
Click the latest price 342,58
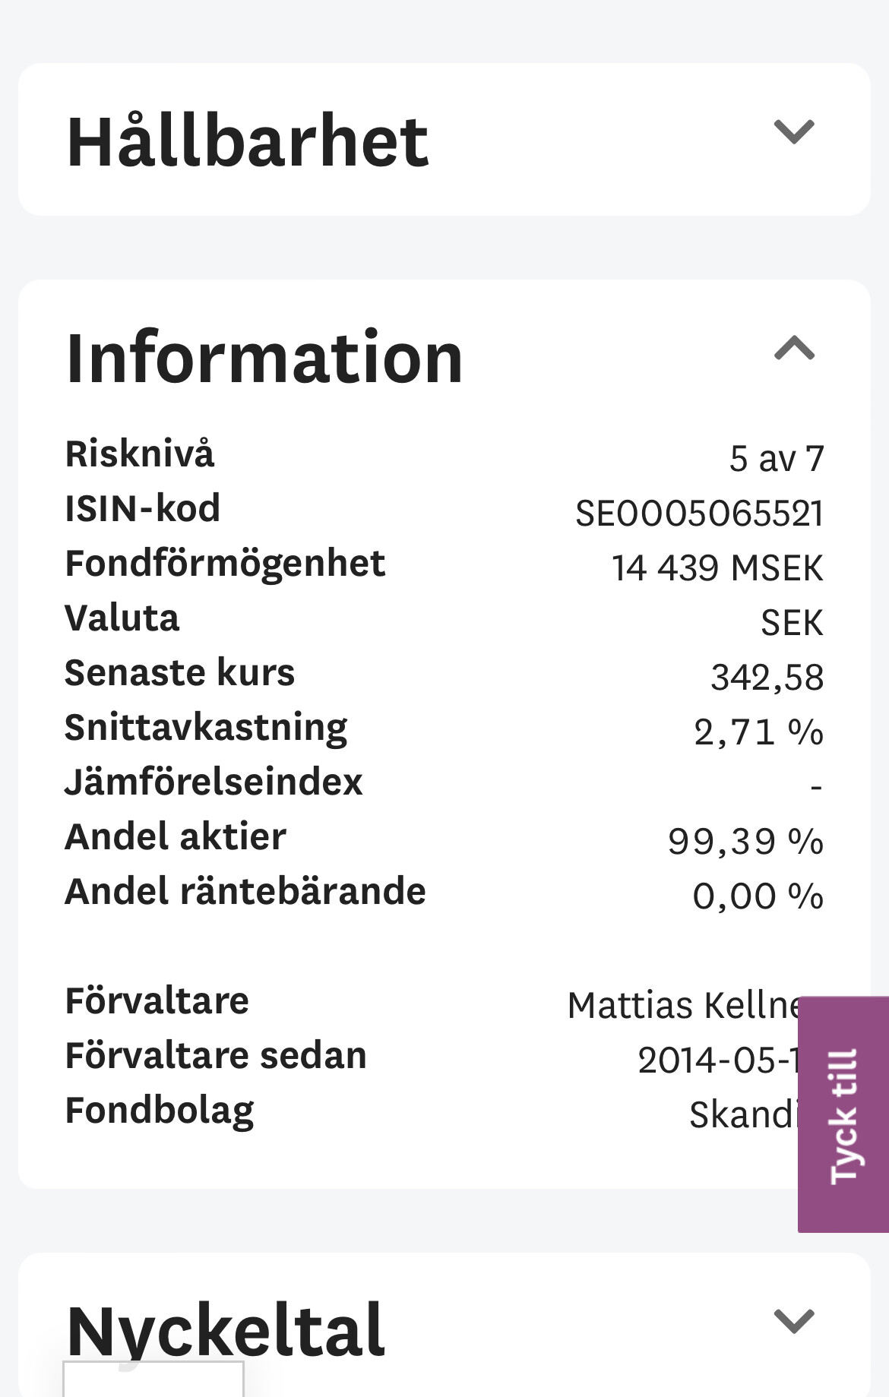[x=766, y=678]
